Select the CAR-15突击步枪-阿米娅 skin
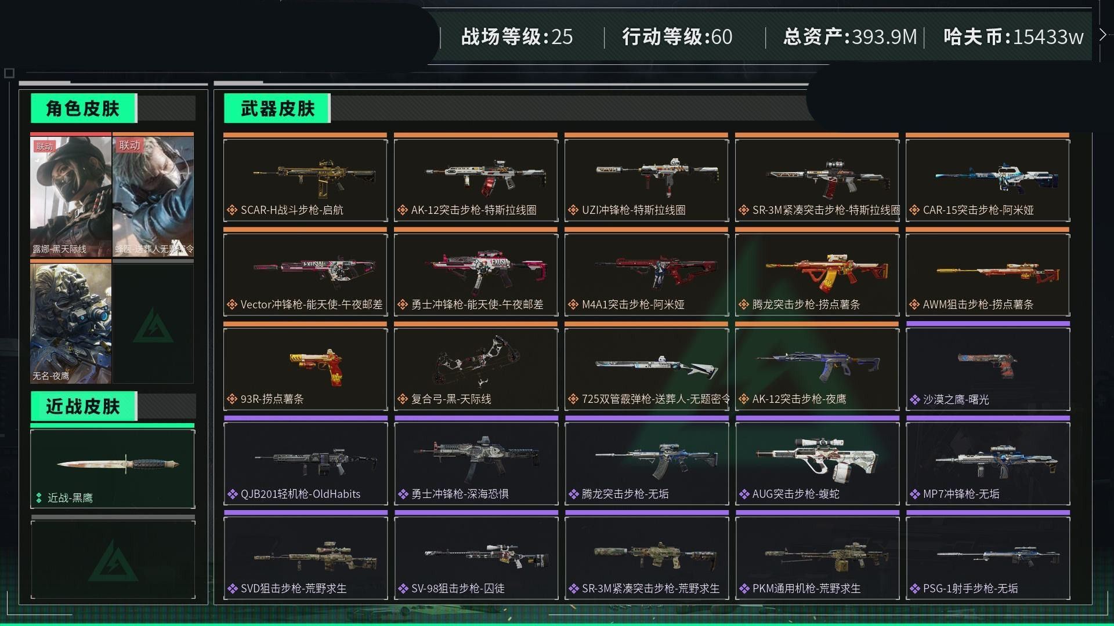This screenshot has width=1114, height=626. coord(988,180)
